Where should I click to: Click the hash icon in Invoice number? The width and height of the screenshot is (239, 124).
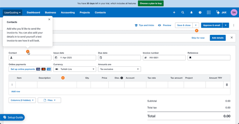pyautogui.click(x=145, y=58)
